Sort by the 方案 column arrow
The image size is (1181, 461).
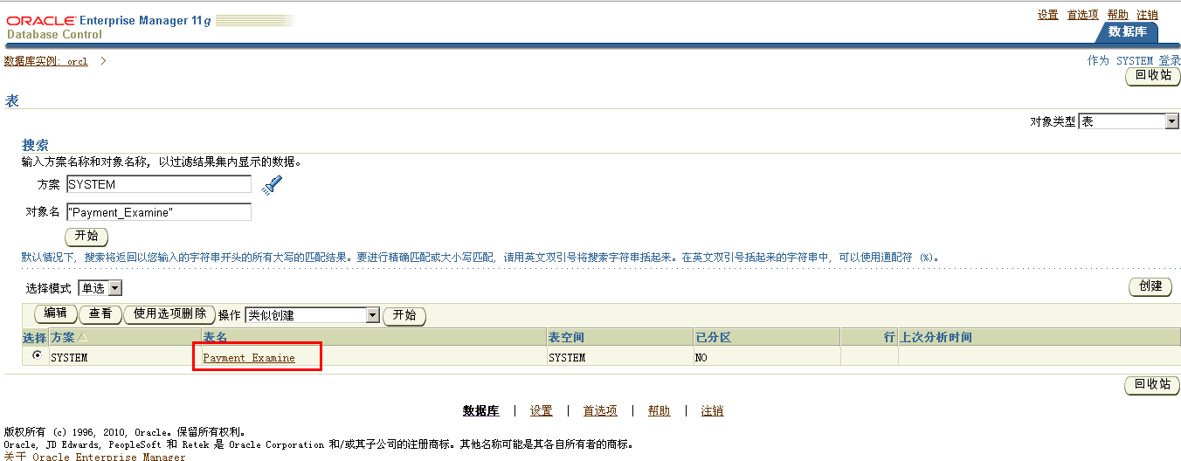(83, 337)
